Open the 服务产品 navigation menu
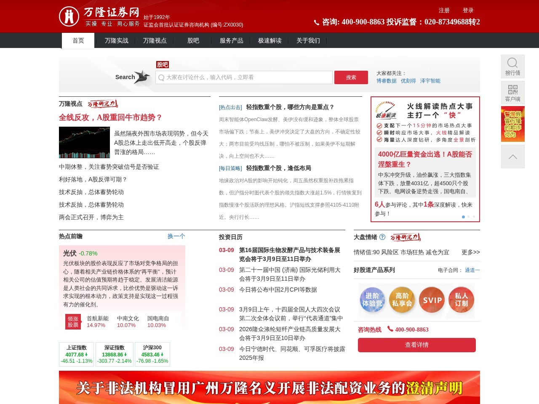The width and height of the screenshot is (539, 404). [231, 40]
